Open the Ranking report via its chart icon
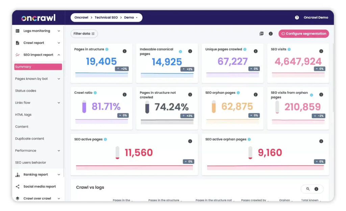346x211 pixels. tap(17, 174)
